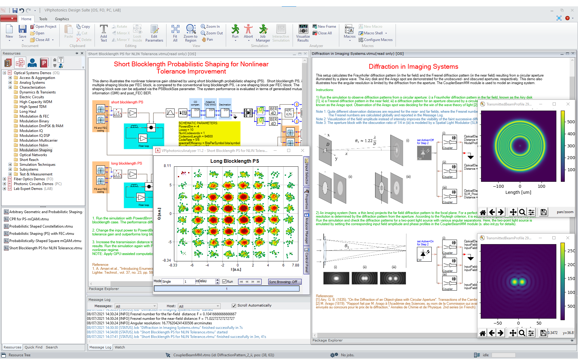Screen dimensions: 578x359
Task: Switch to the Tools ribbon tab
Action: tap(43, 19)
